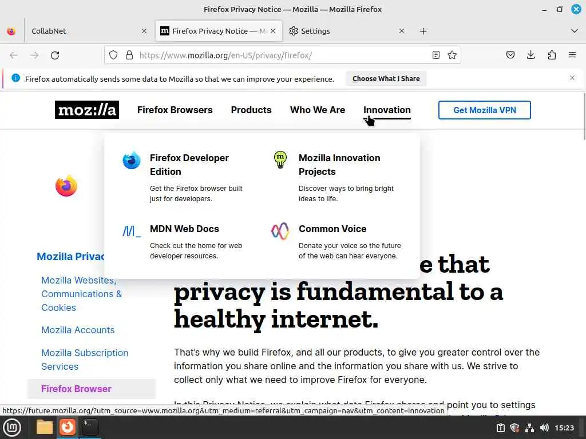Expand the Who We Are menu

tap(318, 110)
